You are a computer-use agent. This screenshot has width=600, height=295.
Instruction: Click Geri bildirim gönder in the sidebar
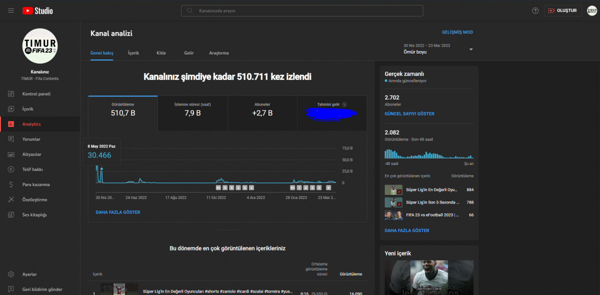[x=40, y=289]
